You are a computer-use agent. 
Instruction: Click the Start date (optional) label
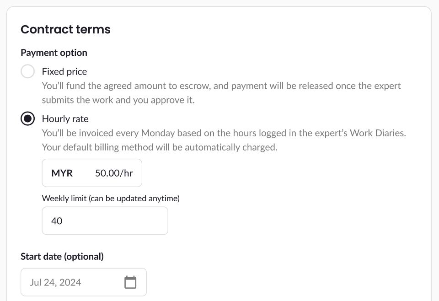62,257
